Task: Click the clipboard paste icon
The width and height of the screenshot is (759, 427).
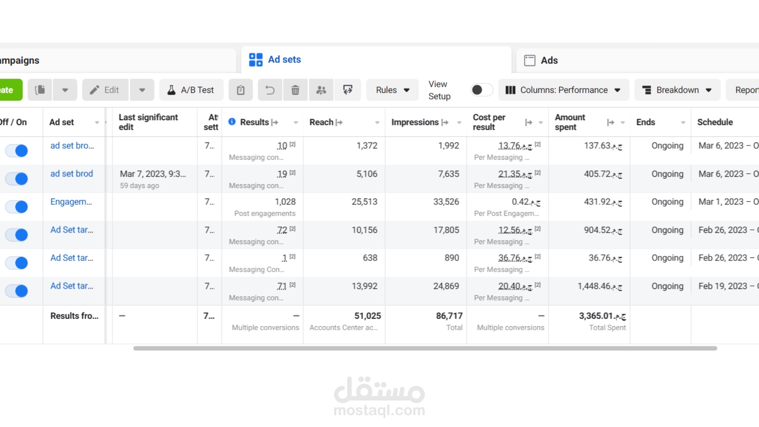Action: (x=241, y=90)
